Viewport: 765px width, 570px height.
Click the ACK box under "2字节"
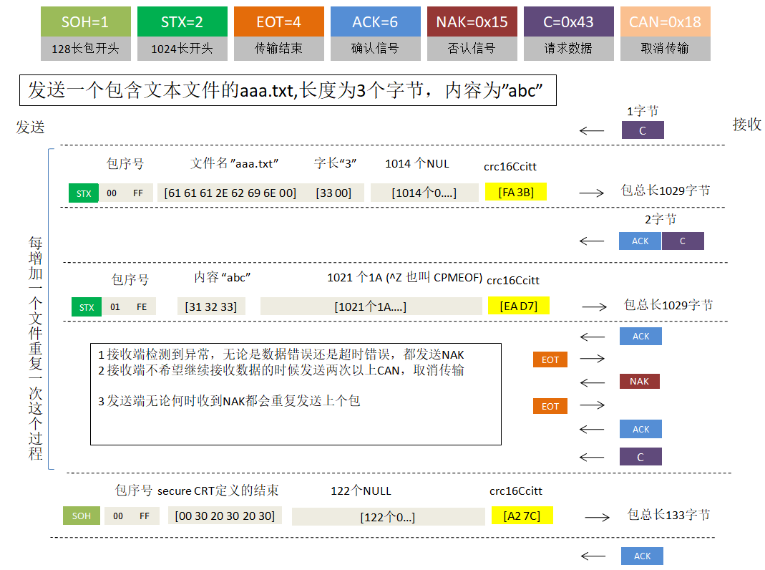tap(640, 241)
